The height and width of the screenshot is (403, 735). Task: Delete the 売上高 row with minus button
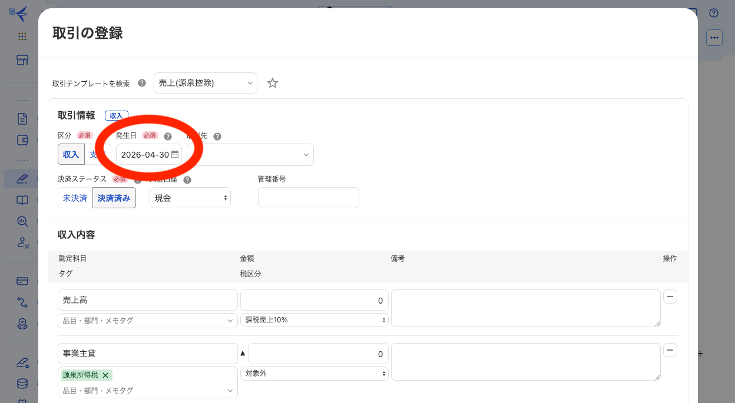click(670, 297)
